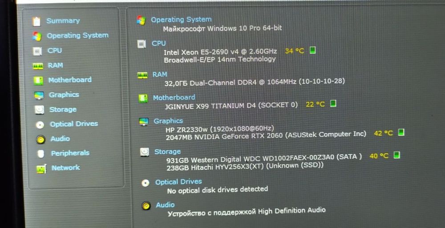Click the GPU temperature value 42 °C
445x228 pixels.
[384, 133]
